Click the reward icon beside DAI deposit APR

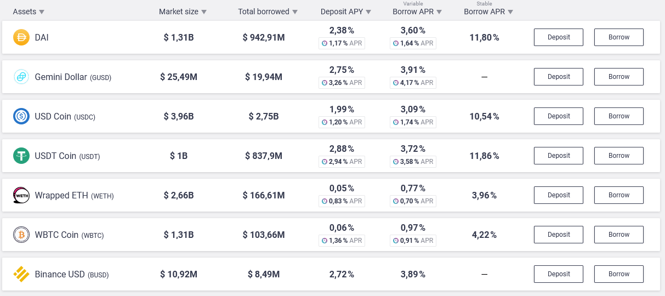325,43
